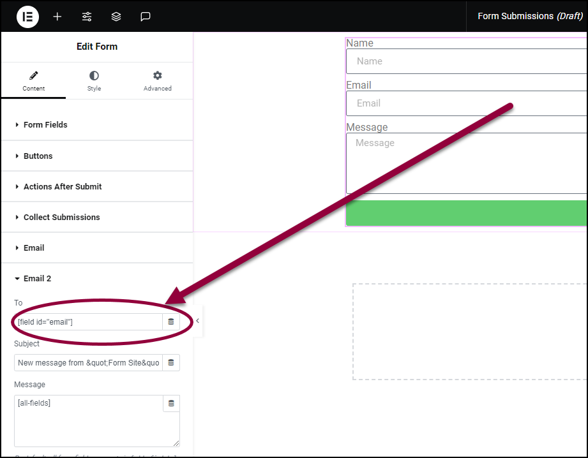
Task: Open the Structure layers icon
Action: click(116, 17)
